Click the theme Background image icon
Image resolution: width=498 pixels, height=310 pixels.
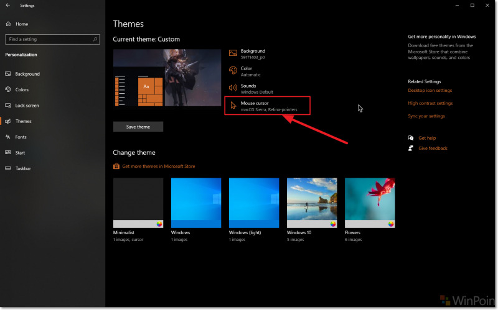click(233, 53)
